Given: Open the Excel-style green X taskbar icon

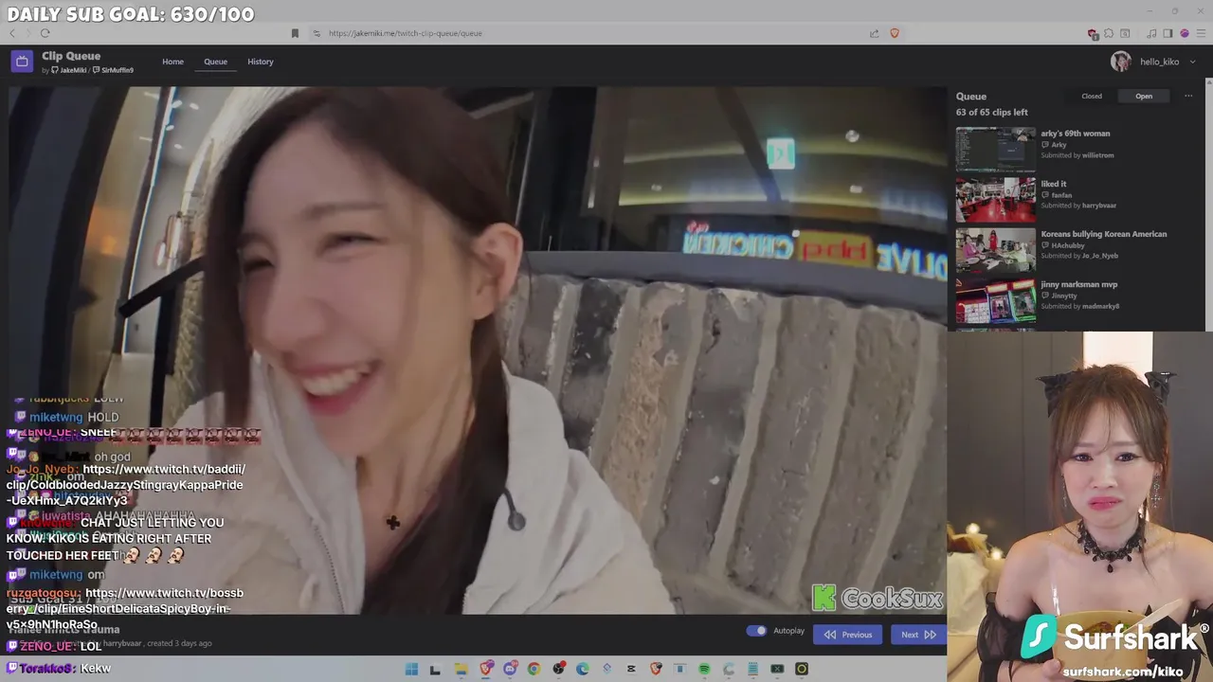Looking at the screenshot, I should click(x=777, y=669).
